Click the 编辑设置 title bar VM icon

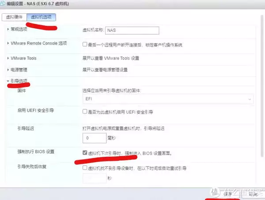tap(3, 4)
